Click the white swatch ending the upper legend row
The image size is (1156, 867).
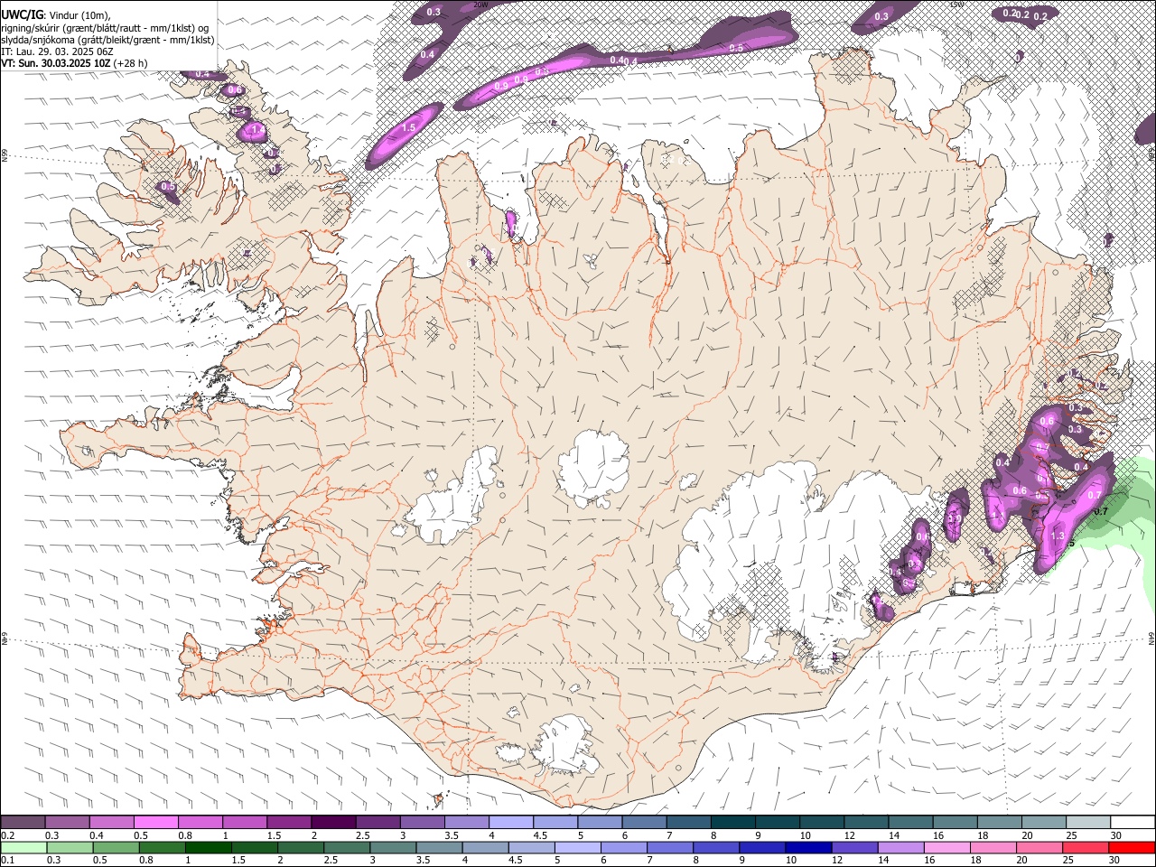point(1133,822)
